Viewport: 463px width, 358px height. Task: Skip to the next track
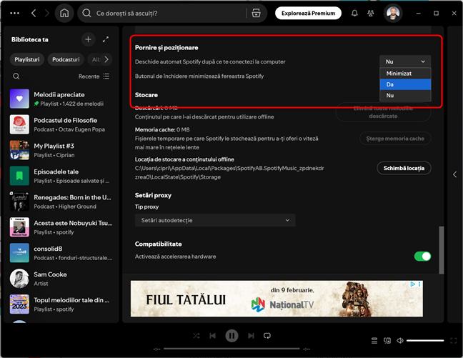coord(250,335)
